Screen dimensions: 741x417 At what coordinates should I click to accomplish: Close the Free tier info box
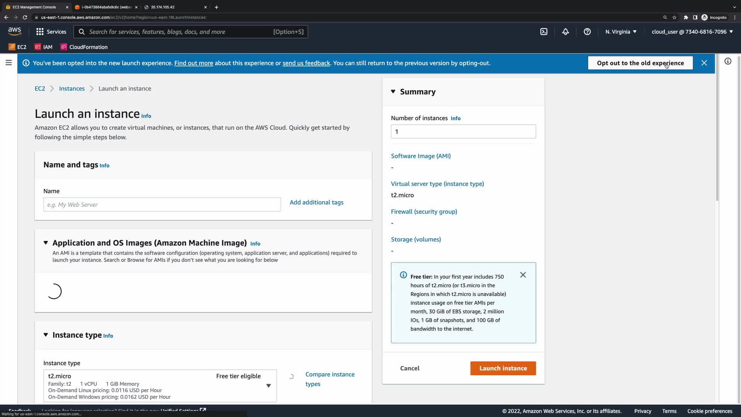[x=523, y=275]
